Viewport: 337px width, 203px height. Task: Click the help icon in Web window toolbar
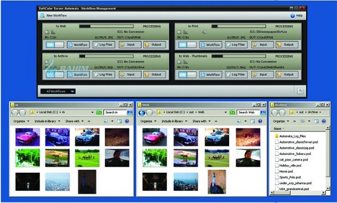260,121
